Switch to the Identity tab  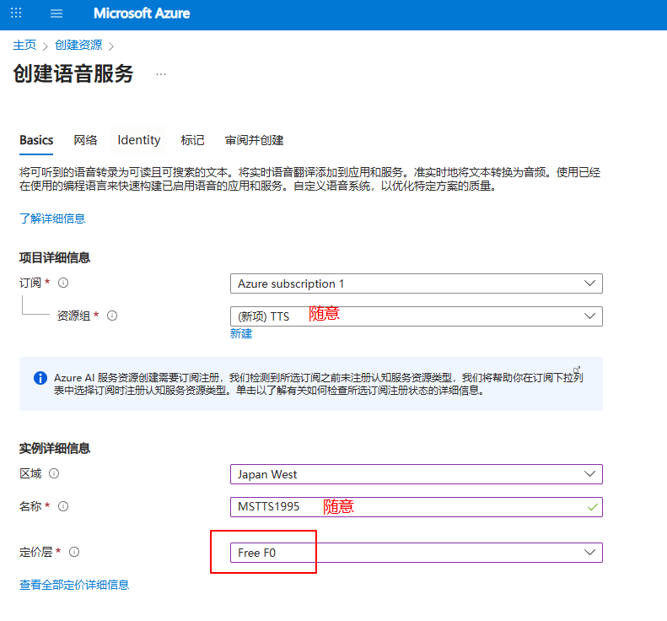pos(138,140)
